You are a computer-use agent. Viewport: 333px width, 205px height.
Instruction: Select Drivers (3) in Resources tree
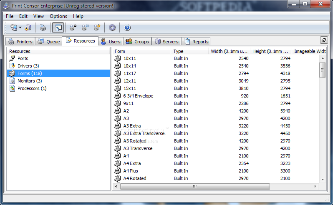(28, 66)
